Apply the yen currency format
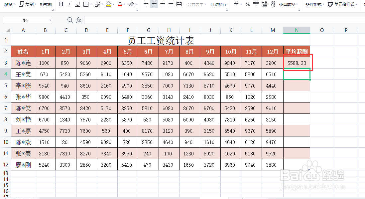The height and width of the screenshot is (199, 365). pyautogui.click(x=236, y=4)
